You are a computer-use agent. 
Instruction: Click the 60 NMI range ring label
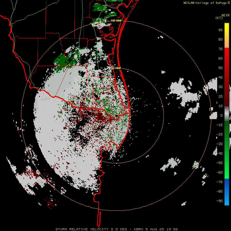[116, 68]
